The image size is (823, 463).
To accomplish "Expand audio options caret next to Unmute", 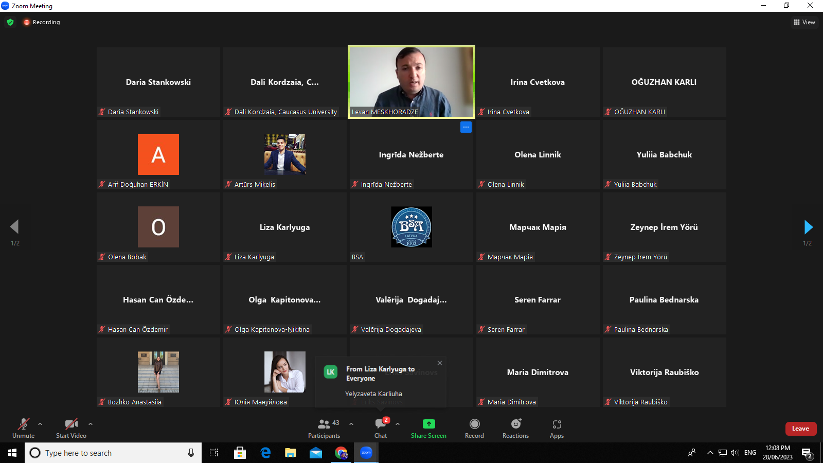I will [40, 424].
